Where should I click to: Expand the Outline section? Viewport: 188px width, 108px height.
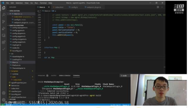tap(12, 99)
